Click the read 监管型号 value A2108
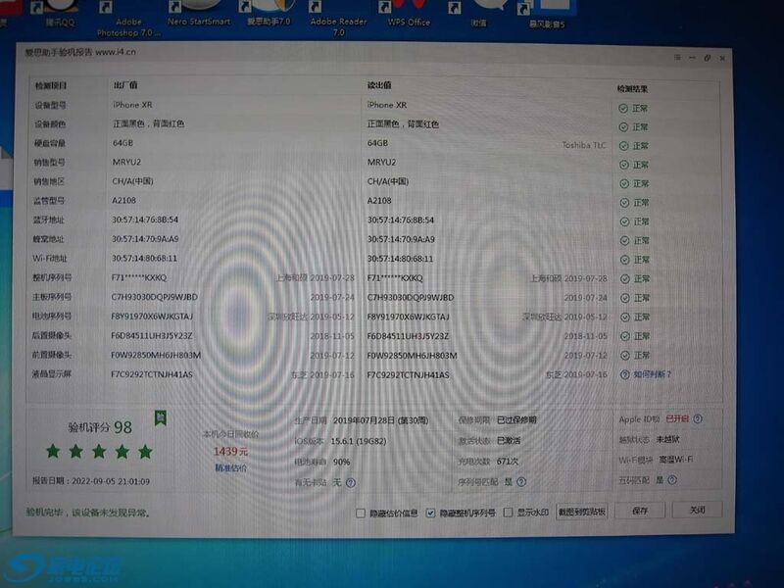The width and height of the screenshot is (784, 588). [379, 201]
